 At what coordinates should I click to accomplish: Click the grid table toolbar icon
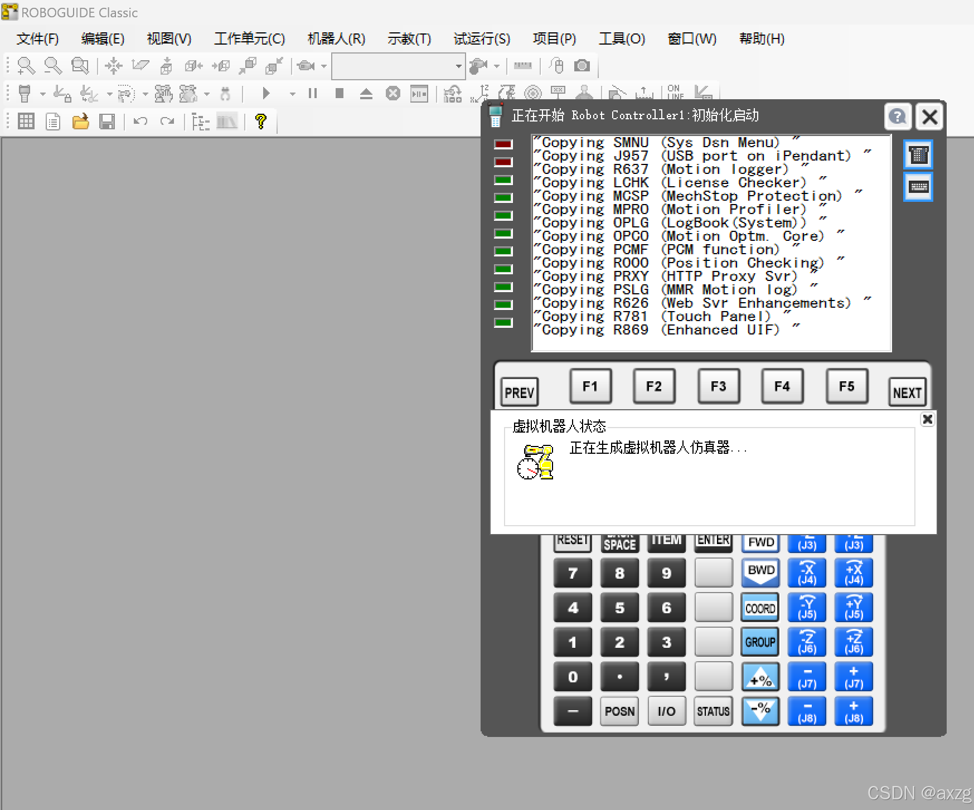click(x=26, y=121)
